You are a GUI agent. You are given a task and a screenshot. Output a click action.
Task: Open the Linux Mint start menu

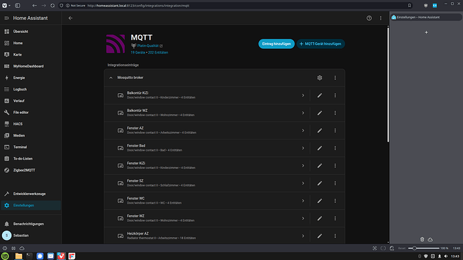click(x=5, y=256)
